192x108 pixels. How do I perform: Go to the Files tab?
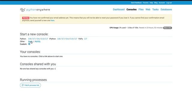[x=141, y=9]
